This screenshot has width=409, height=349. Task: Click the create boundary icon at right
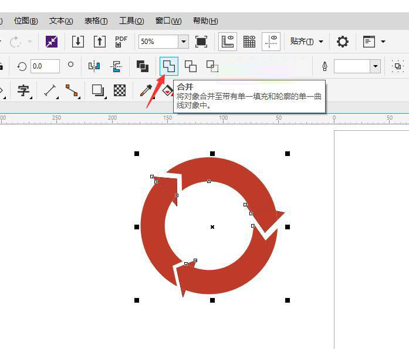[398, 66]
